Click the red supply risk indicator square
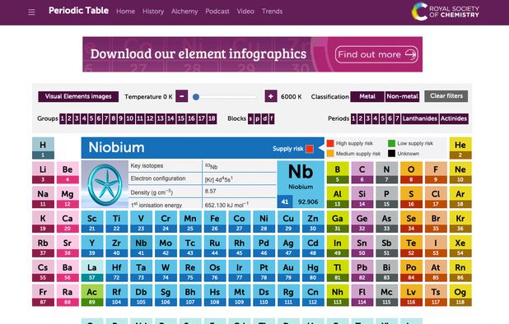Image resolution: width=509 pixels, height=324 pixels. [x=310, y=149]
